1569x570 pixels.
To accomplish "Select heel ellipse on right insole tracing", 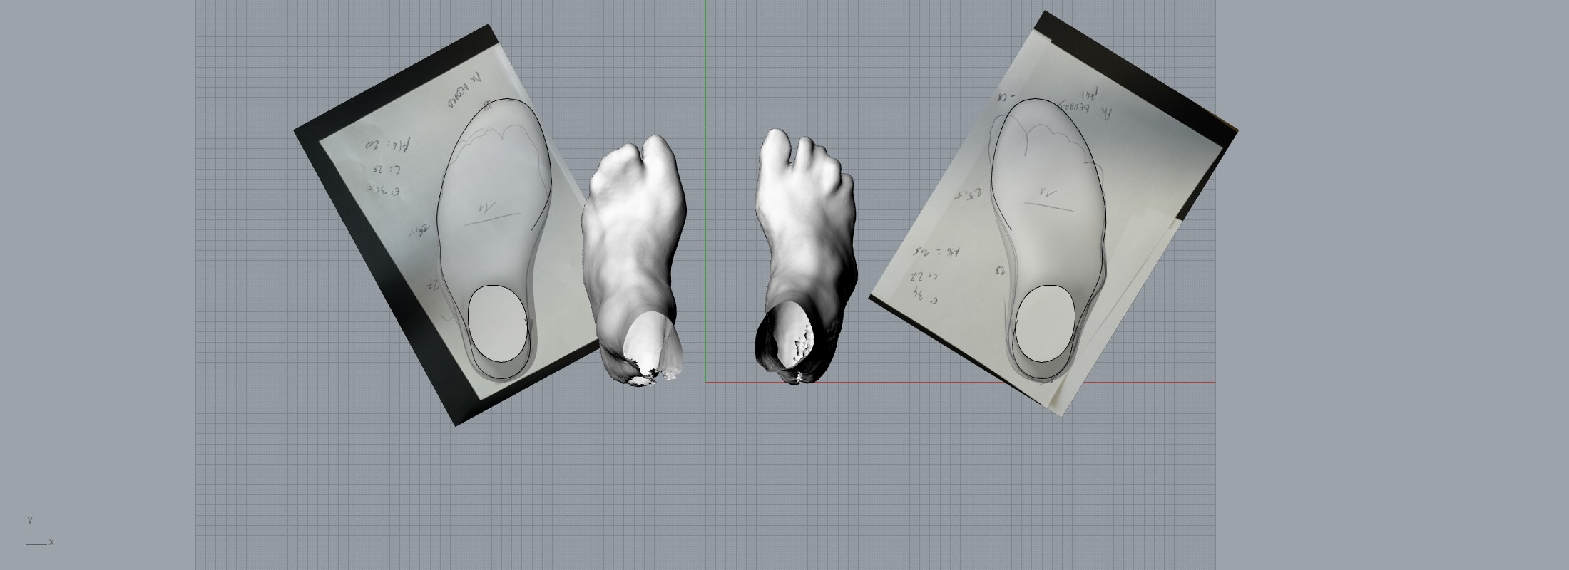I will tap(1045, 323).
